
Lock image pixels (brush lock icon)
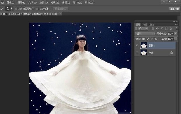[148, 39]
